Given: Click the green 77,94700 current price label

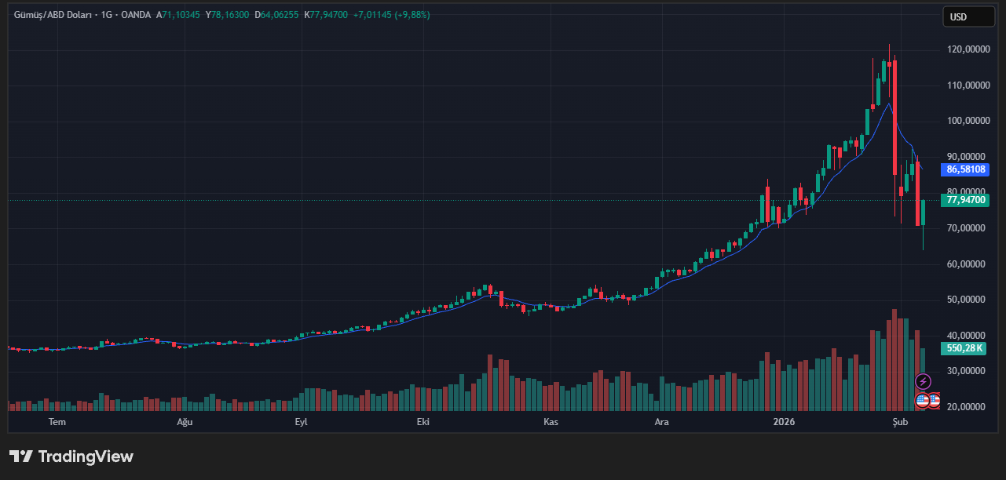Looking at the screenshot, I should [x=966, y=200].
